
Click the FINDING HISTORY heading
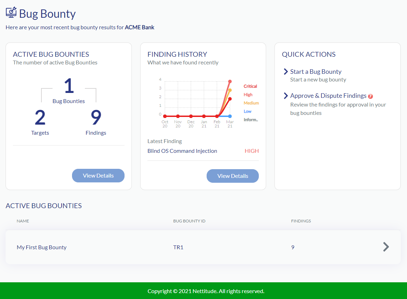pos(177,54)
